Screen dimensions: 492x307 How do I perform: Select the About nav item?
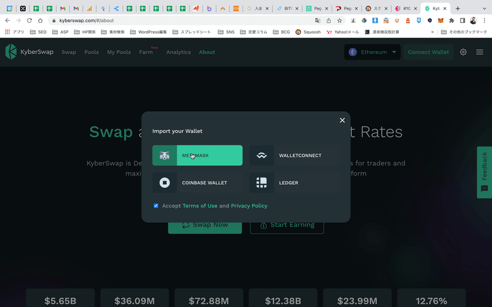(207, 52)
